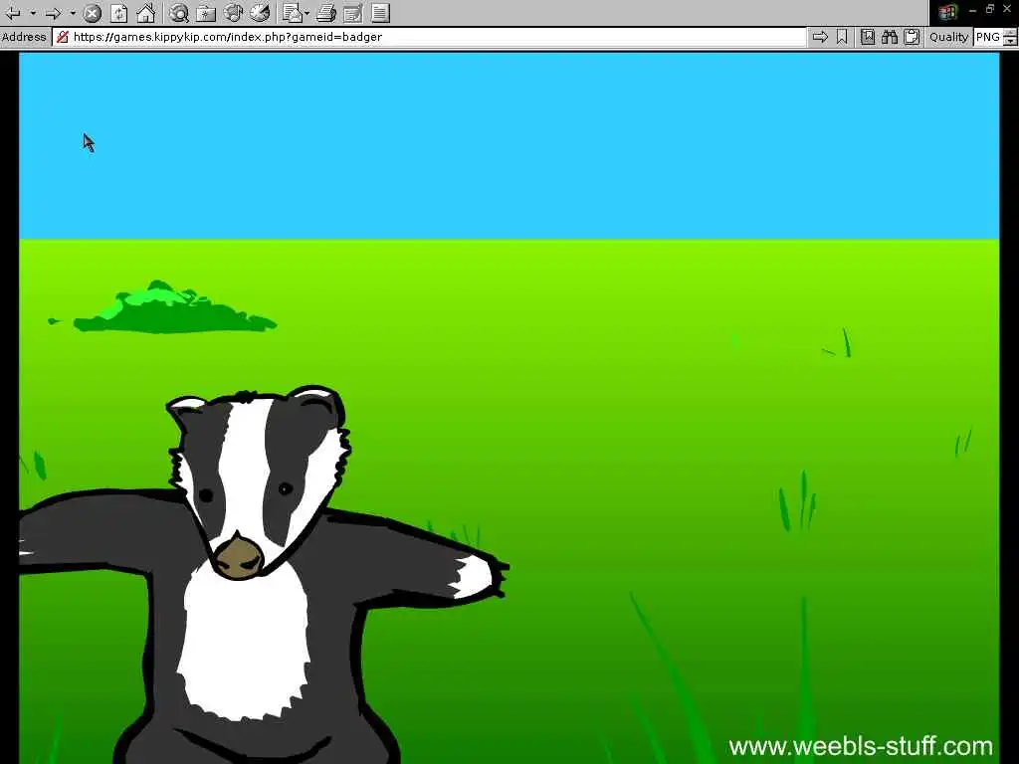Image resolution: width=1019 pixels, height=764 pixels.
Task: Go back with the Back arrow
Action: pyautogui.click(x=13, y=12)
